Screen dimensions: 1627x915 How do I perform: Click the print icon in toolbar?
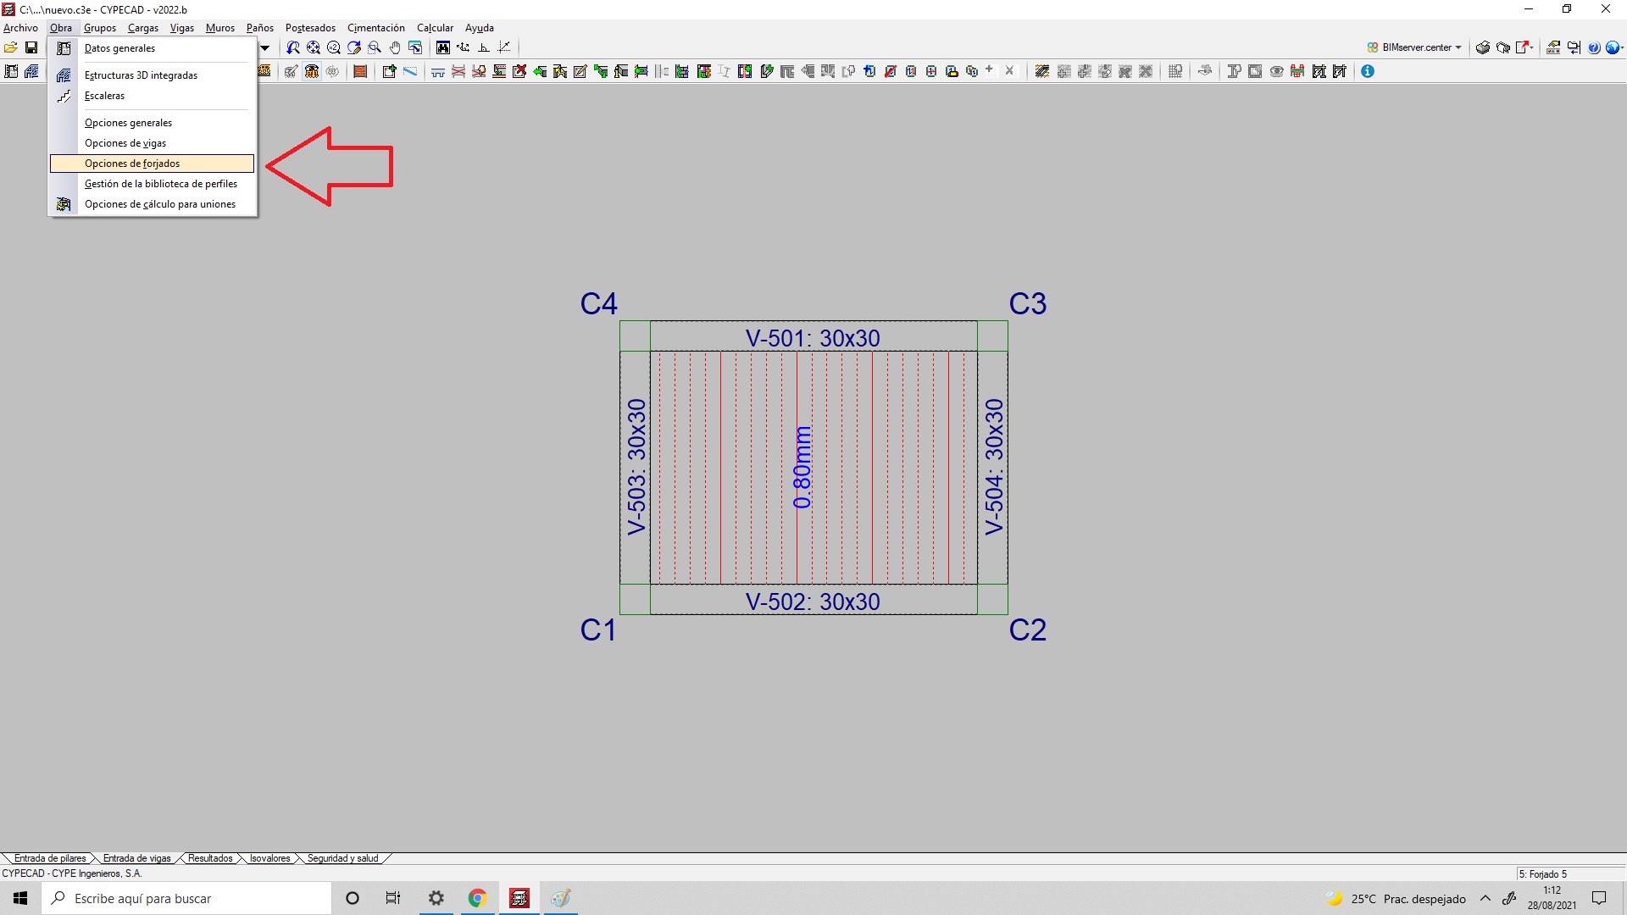[x=1483, y=47]
